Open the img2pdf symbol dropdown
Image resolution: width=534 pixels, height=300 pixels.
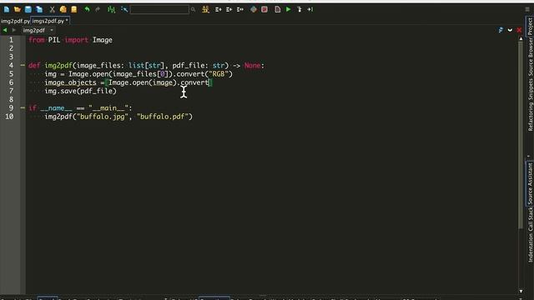pyautogui.click(x=38, y=30)
